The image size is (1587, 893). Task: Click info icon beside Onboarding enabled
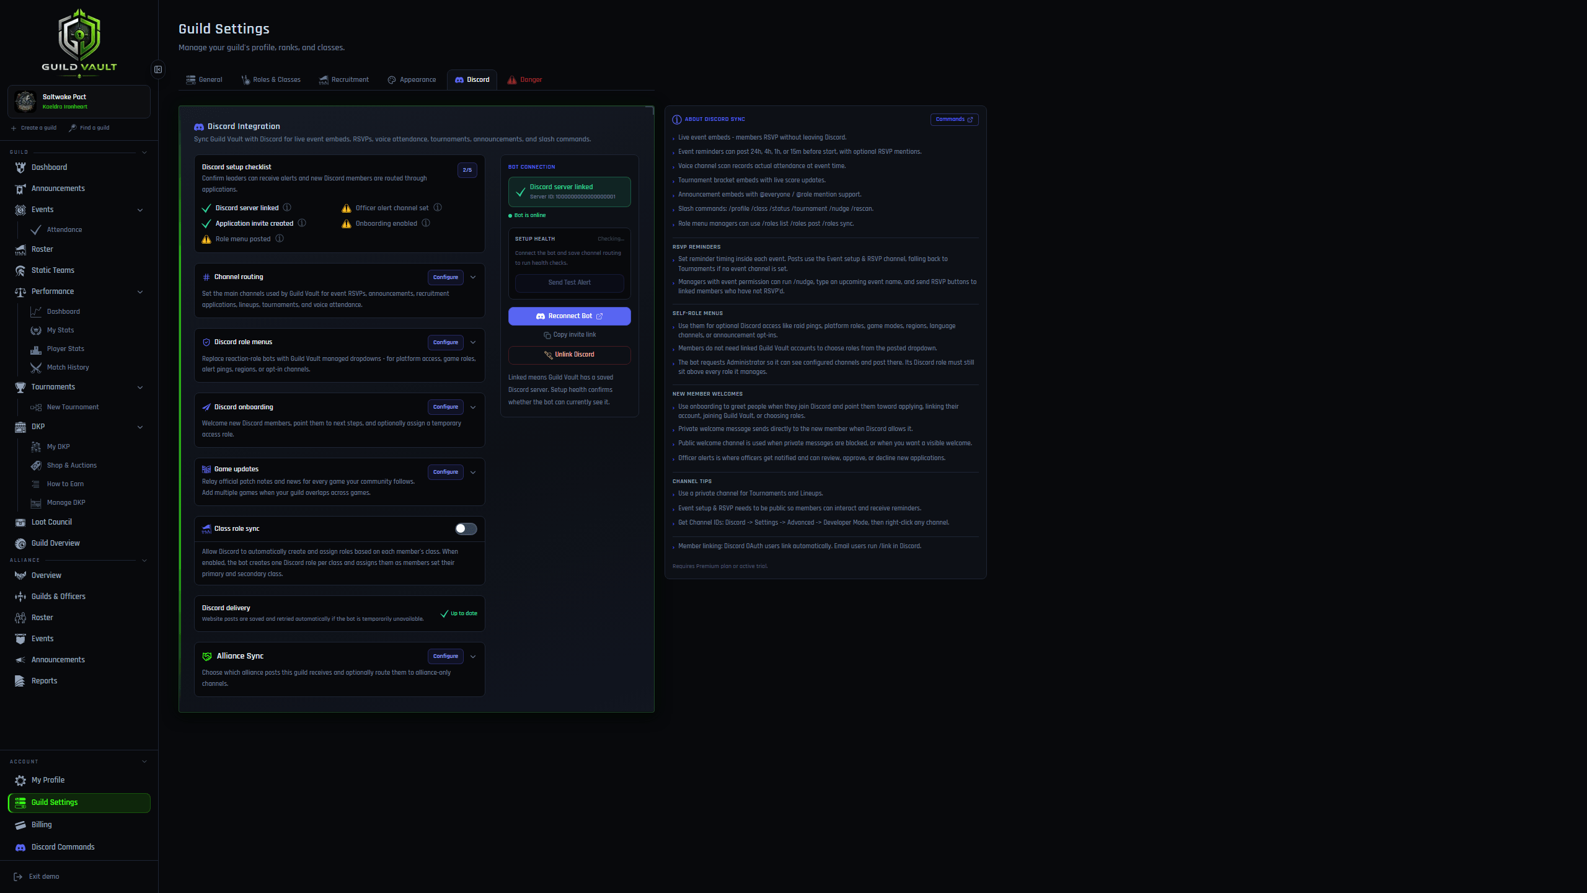click(x=426, y=223)
